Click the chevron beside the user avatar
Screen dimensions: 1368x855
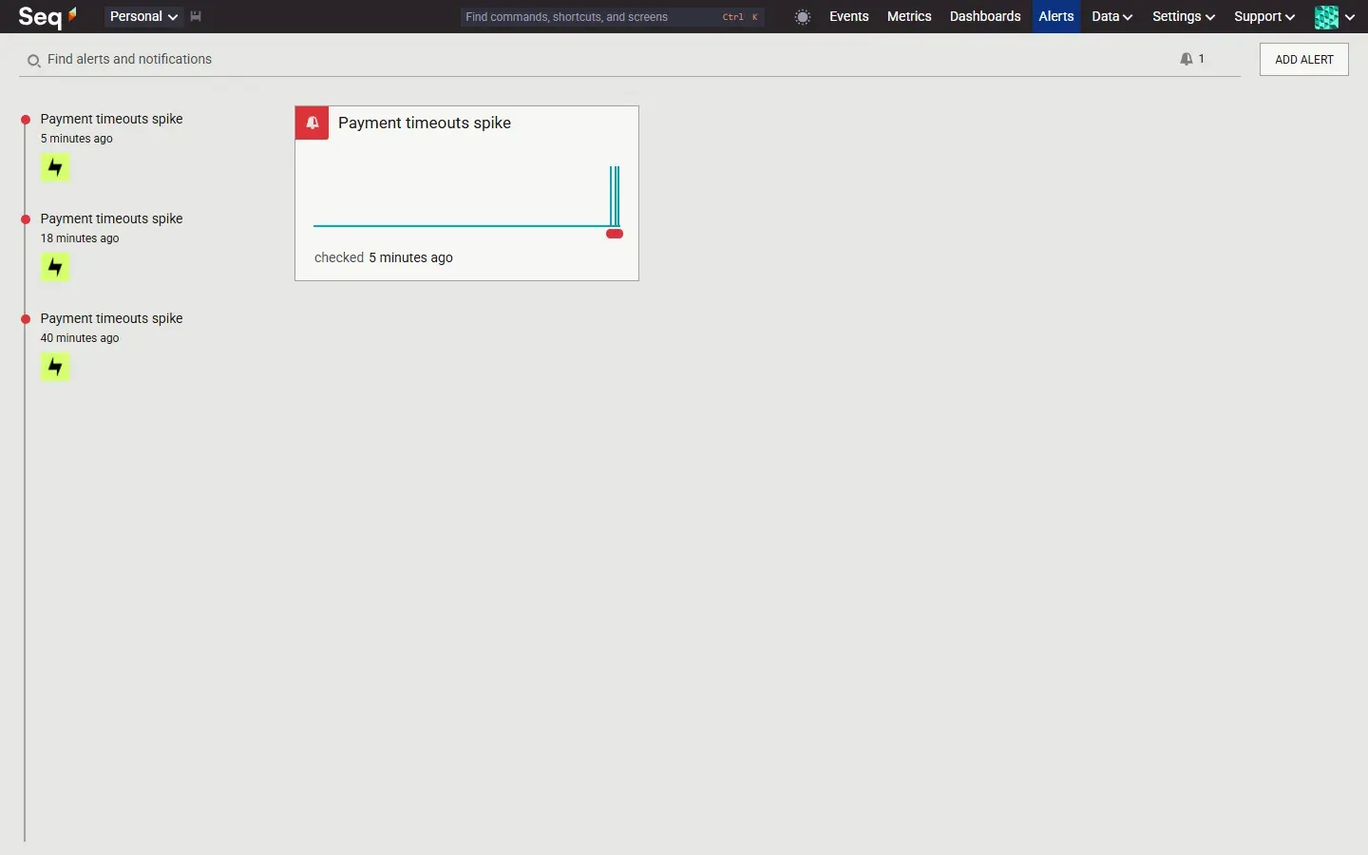[1350, 17]
